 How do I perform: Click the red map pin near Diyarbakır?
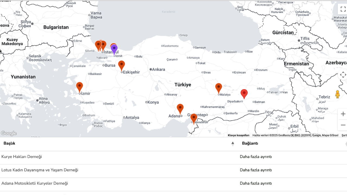(x=244, y=93)
